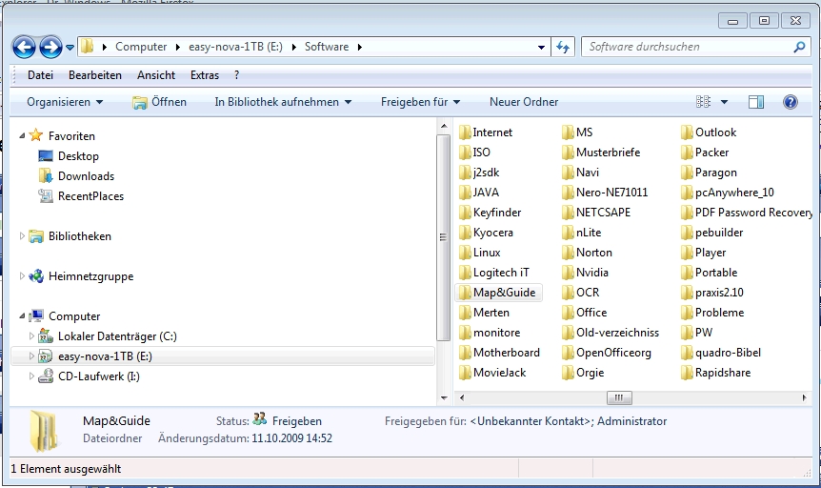This screenshot has width=821, height=488.
Task: Select the Motherboard folder icon
Action: click(465, 353)
